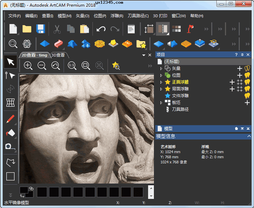Expand the left toolbox overflow chevron

coord(10,195)
